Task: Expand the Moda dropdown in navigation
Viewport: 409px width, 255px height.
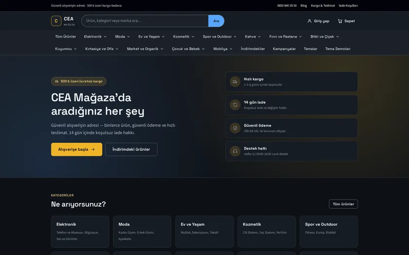Action: coord(122,37)
